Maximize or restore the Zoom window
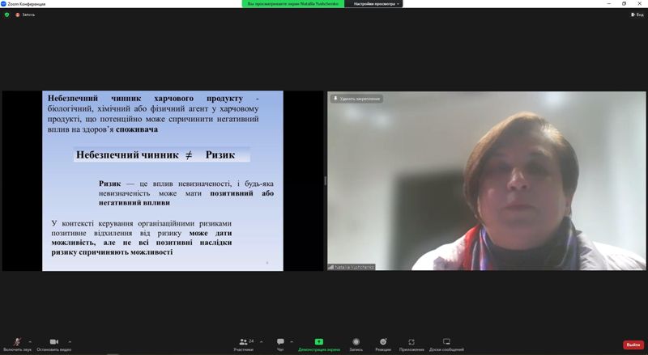Screen dimensions: 648x355 624,4
